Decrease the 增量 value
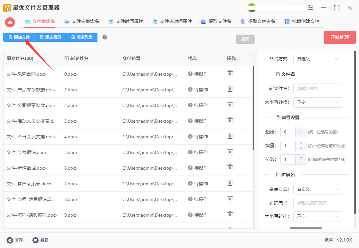The height and width of the screenshot is (248, 359). point(301,148)
